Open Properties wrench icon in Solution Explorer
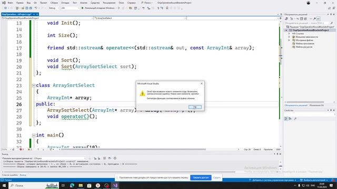 tap(314, 19)
